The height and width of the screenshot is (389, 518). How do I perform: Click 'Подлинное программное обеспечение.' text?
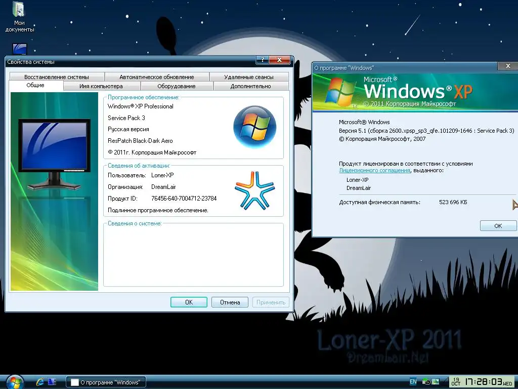pos(158,210)
